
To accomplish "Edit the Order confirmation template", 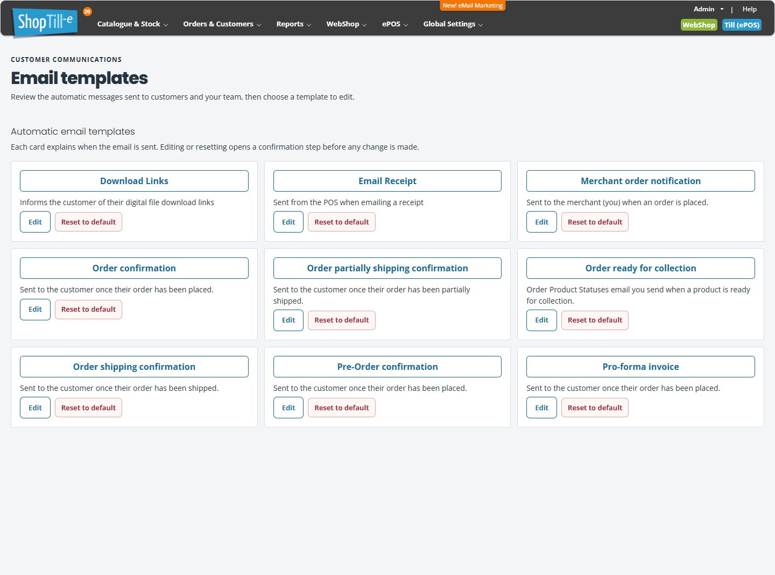I will [x=35, y=309].
